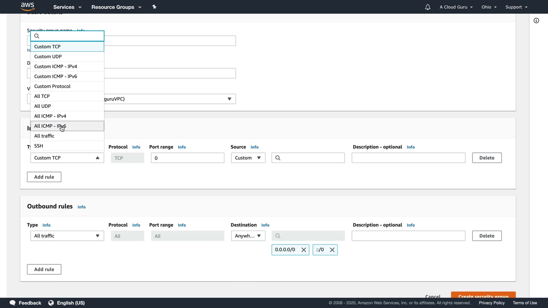Open the inbound Source Custom dropdown
Screen dimensions: 548x308
coord(248,158)
